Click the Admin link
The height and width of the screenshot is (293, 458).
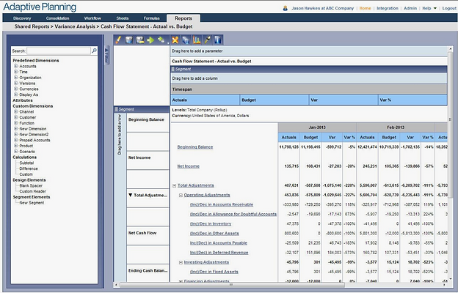point(410,8)
